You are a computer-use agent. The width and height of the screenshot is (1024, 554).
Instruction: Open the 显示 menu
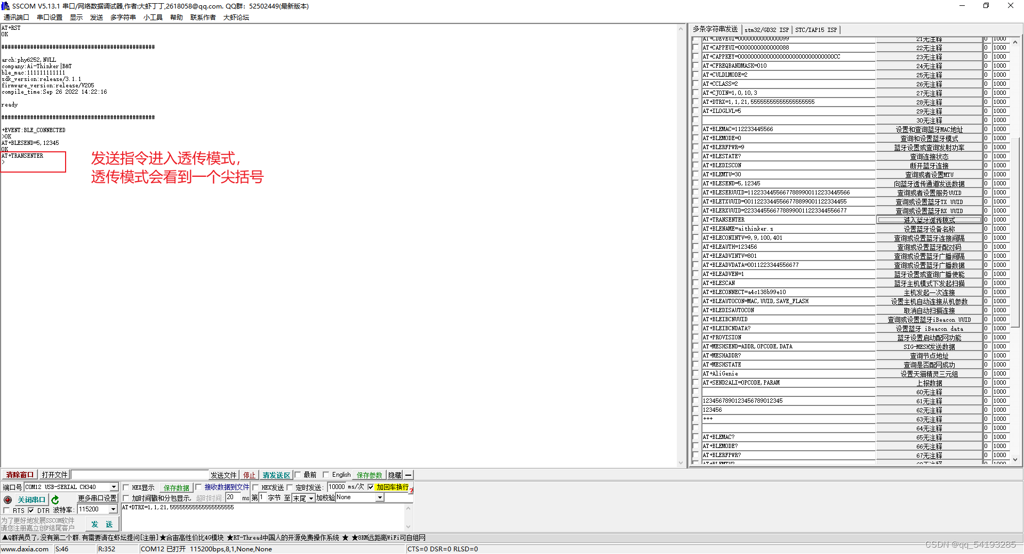[x=76, y=18]
